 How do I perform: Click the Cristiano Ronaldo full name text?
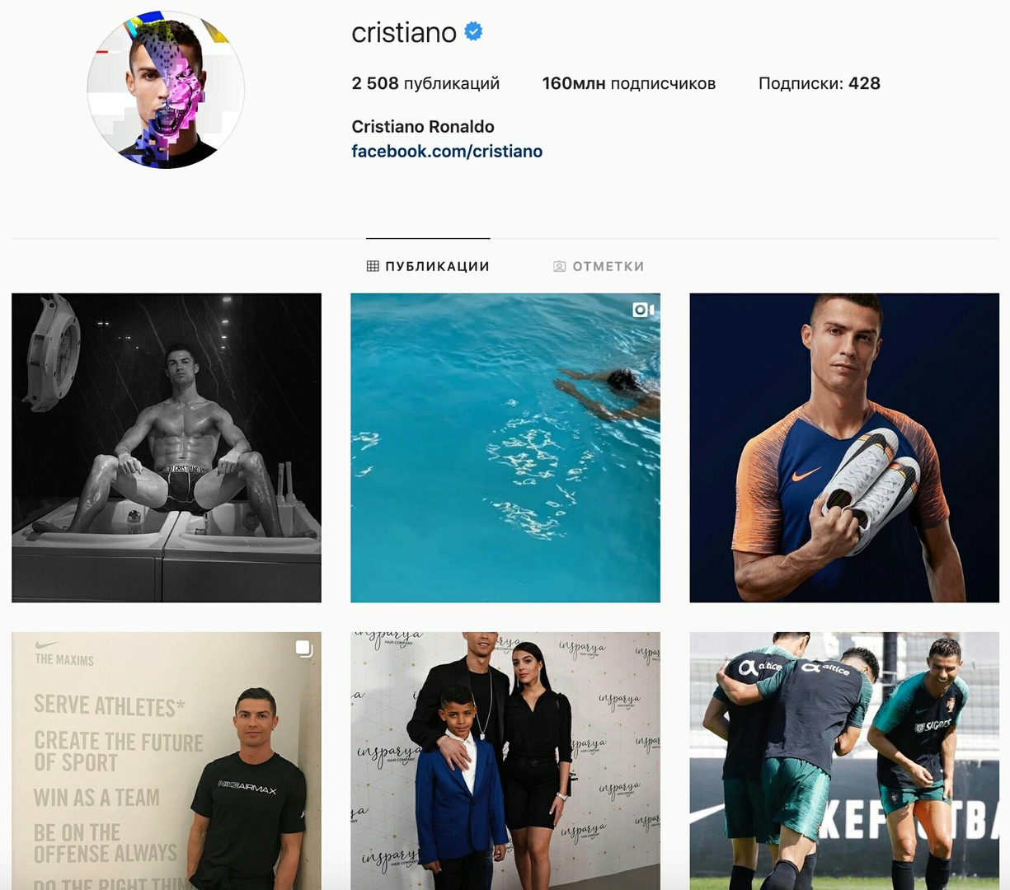(423, 127)
